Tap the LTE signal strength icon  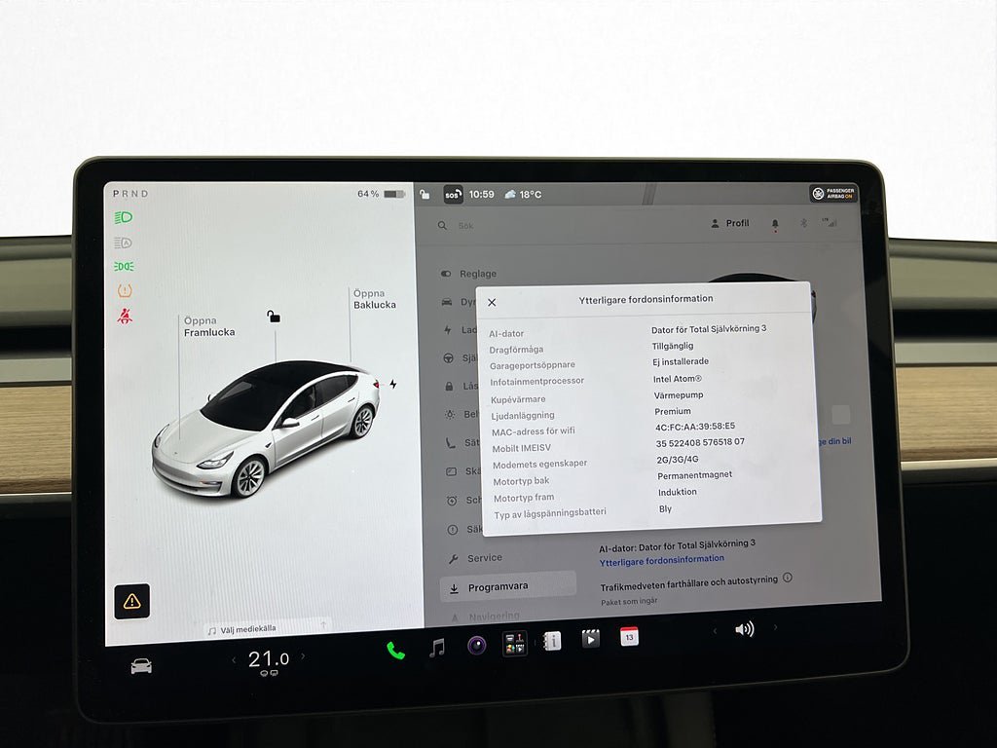(x=830, y=223)
